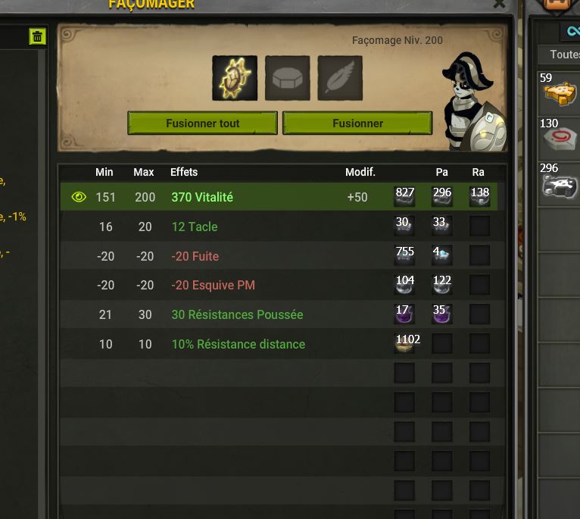Screen dimensions: 580x519
Task: Select the 138 Ra Vitalité rune
Action: click(x=479, y=196)
